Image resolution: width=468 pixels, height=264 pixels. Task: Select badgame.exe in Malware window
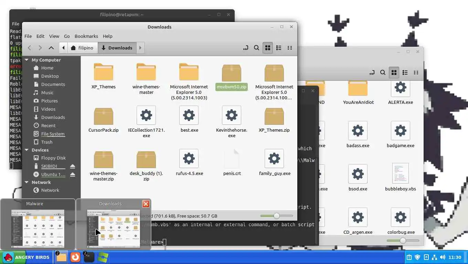pyautogui.click(x=401, y=135)
